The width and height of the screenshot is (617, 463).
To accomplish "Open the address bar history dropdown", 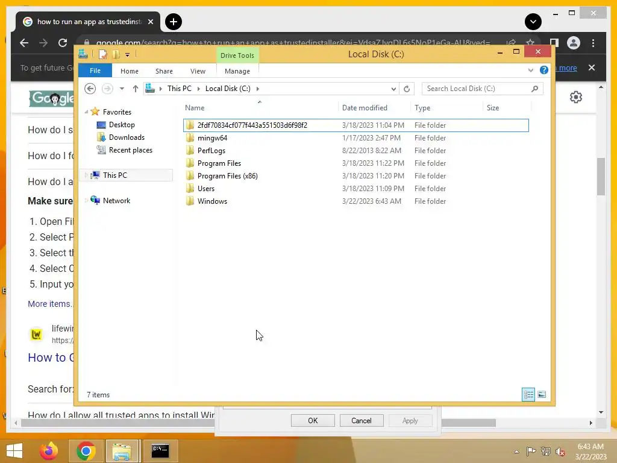I will pyautogui.click(x=393, y=89).
